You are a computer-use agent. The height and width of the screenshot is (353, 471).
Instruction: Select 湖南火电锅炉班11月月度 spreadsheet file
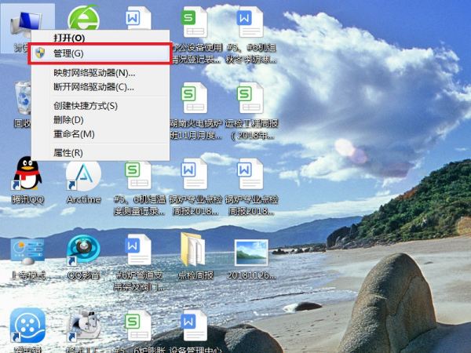(x=195, y=97)
